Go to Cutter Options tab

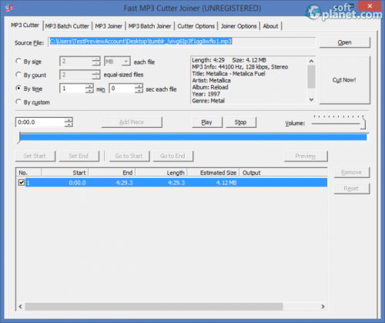[x=196, y=26]
